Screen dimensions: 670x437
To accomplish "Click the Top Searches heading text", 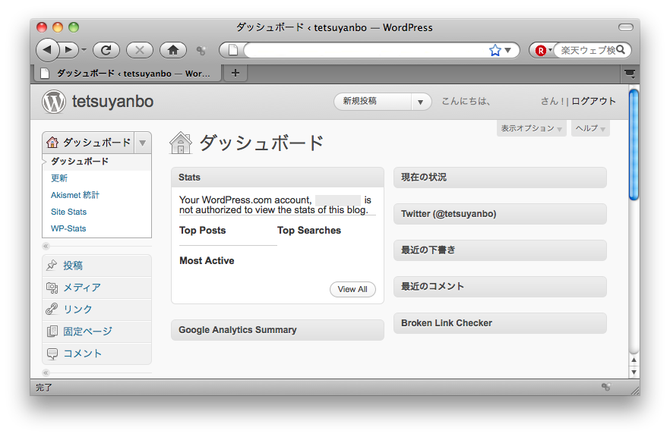I will (x=309, y=231).
